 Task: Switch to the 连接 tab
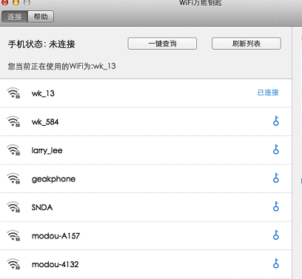[15, 17]
